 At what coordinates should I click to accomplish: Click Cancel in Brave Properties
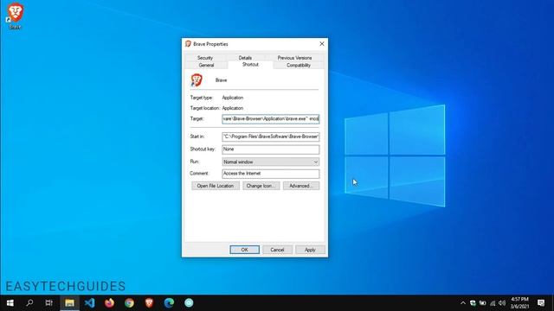(277, 250)
